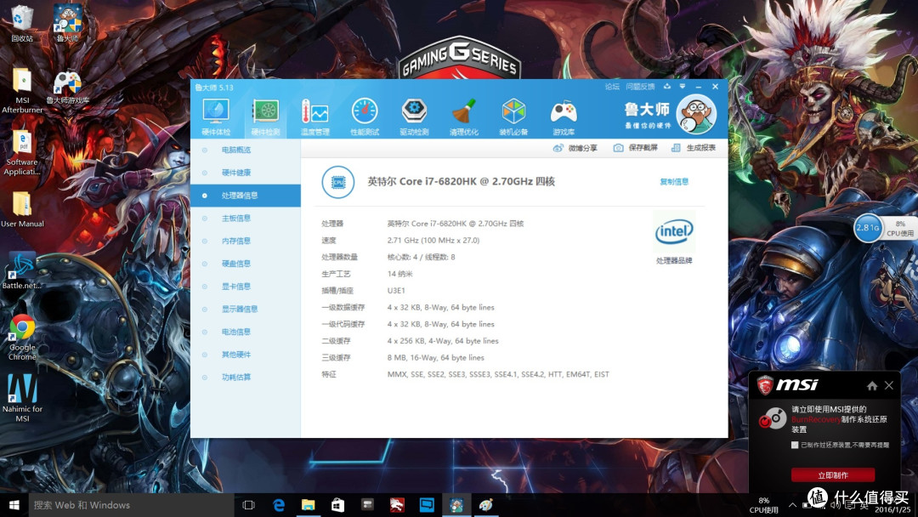
Task: Open 硬件体检 hardware checkup icon
Action: coord(215,117)
